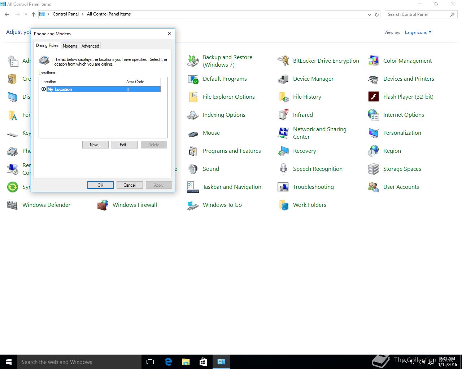Open the Device Manager icon
The image size is (462, 369).
(x=283, y=79)
